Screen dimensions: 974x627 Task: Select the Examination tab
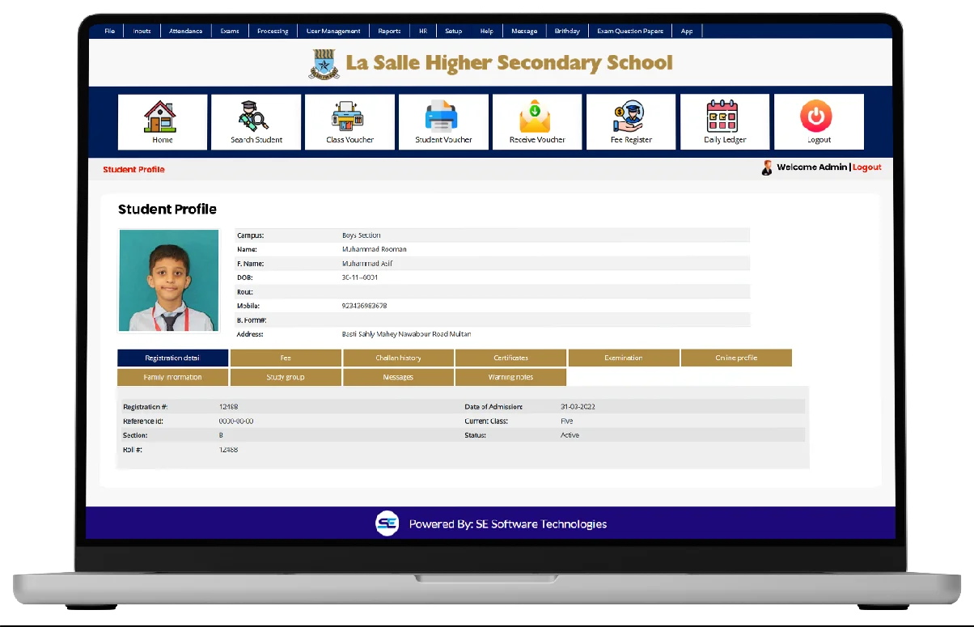click(x=623, y=358)
